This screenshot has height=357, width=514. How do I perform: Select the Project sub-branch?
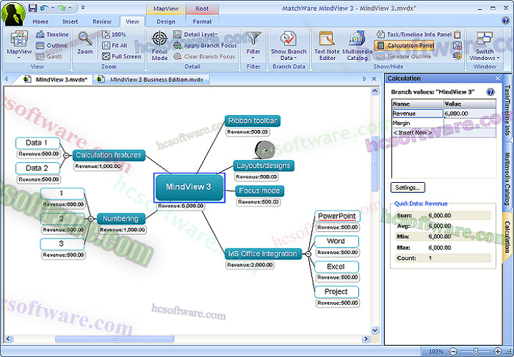click(x=336, y=292)
